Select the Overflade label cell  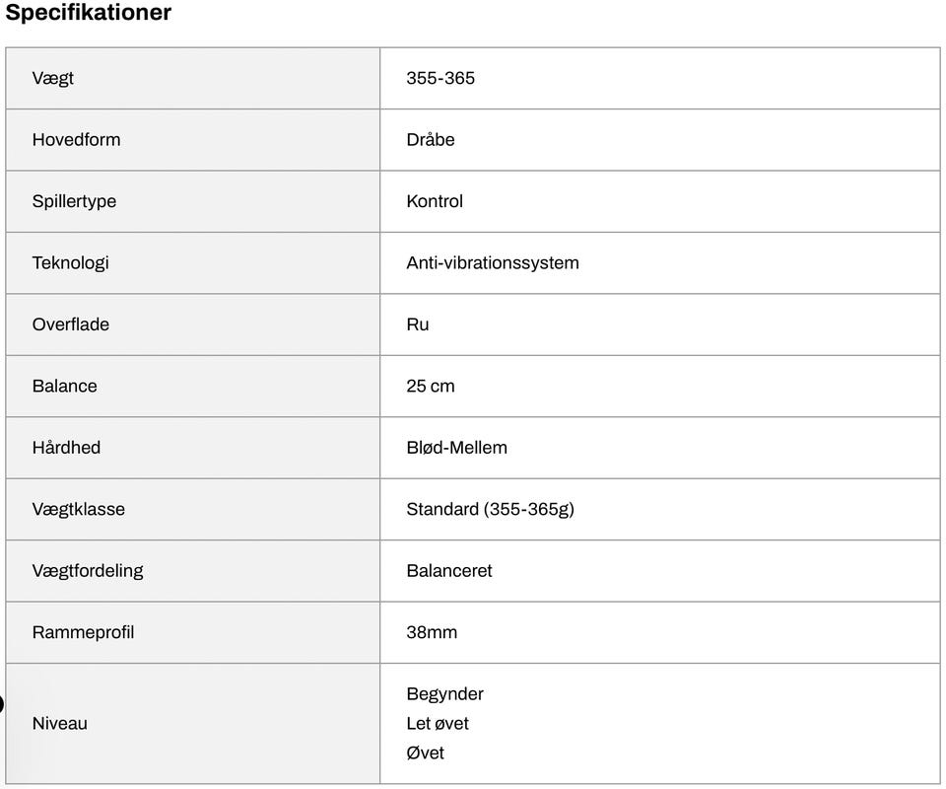tap(71, 324)
